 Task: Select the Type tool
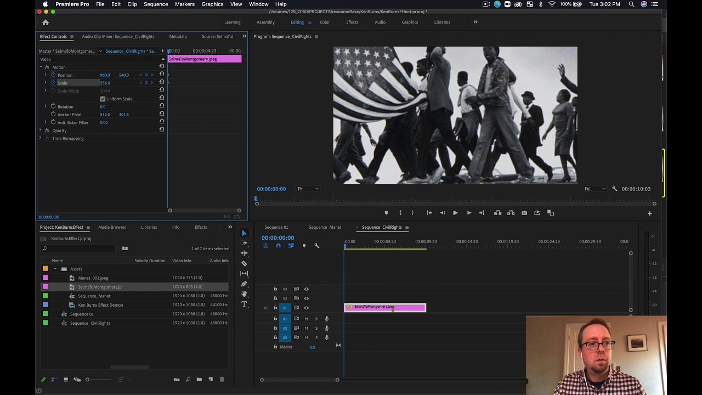(244, 304)
